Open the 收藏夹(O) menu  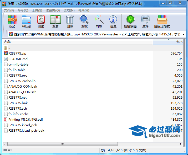pyautogui.click(x=53, y=10)
